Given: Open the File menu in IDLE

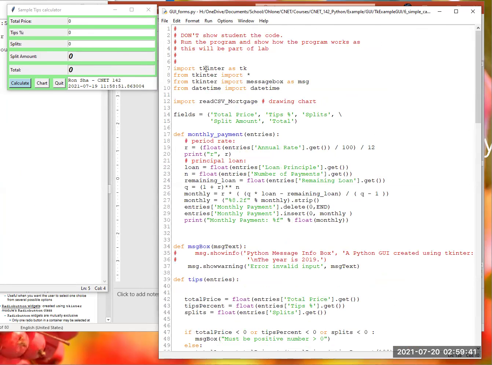Looking at the screenshot, I should tap(165, 21).
